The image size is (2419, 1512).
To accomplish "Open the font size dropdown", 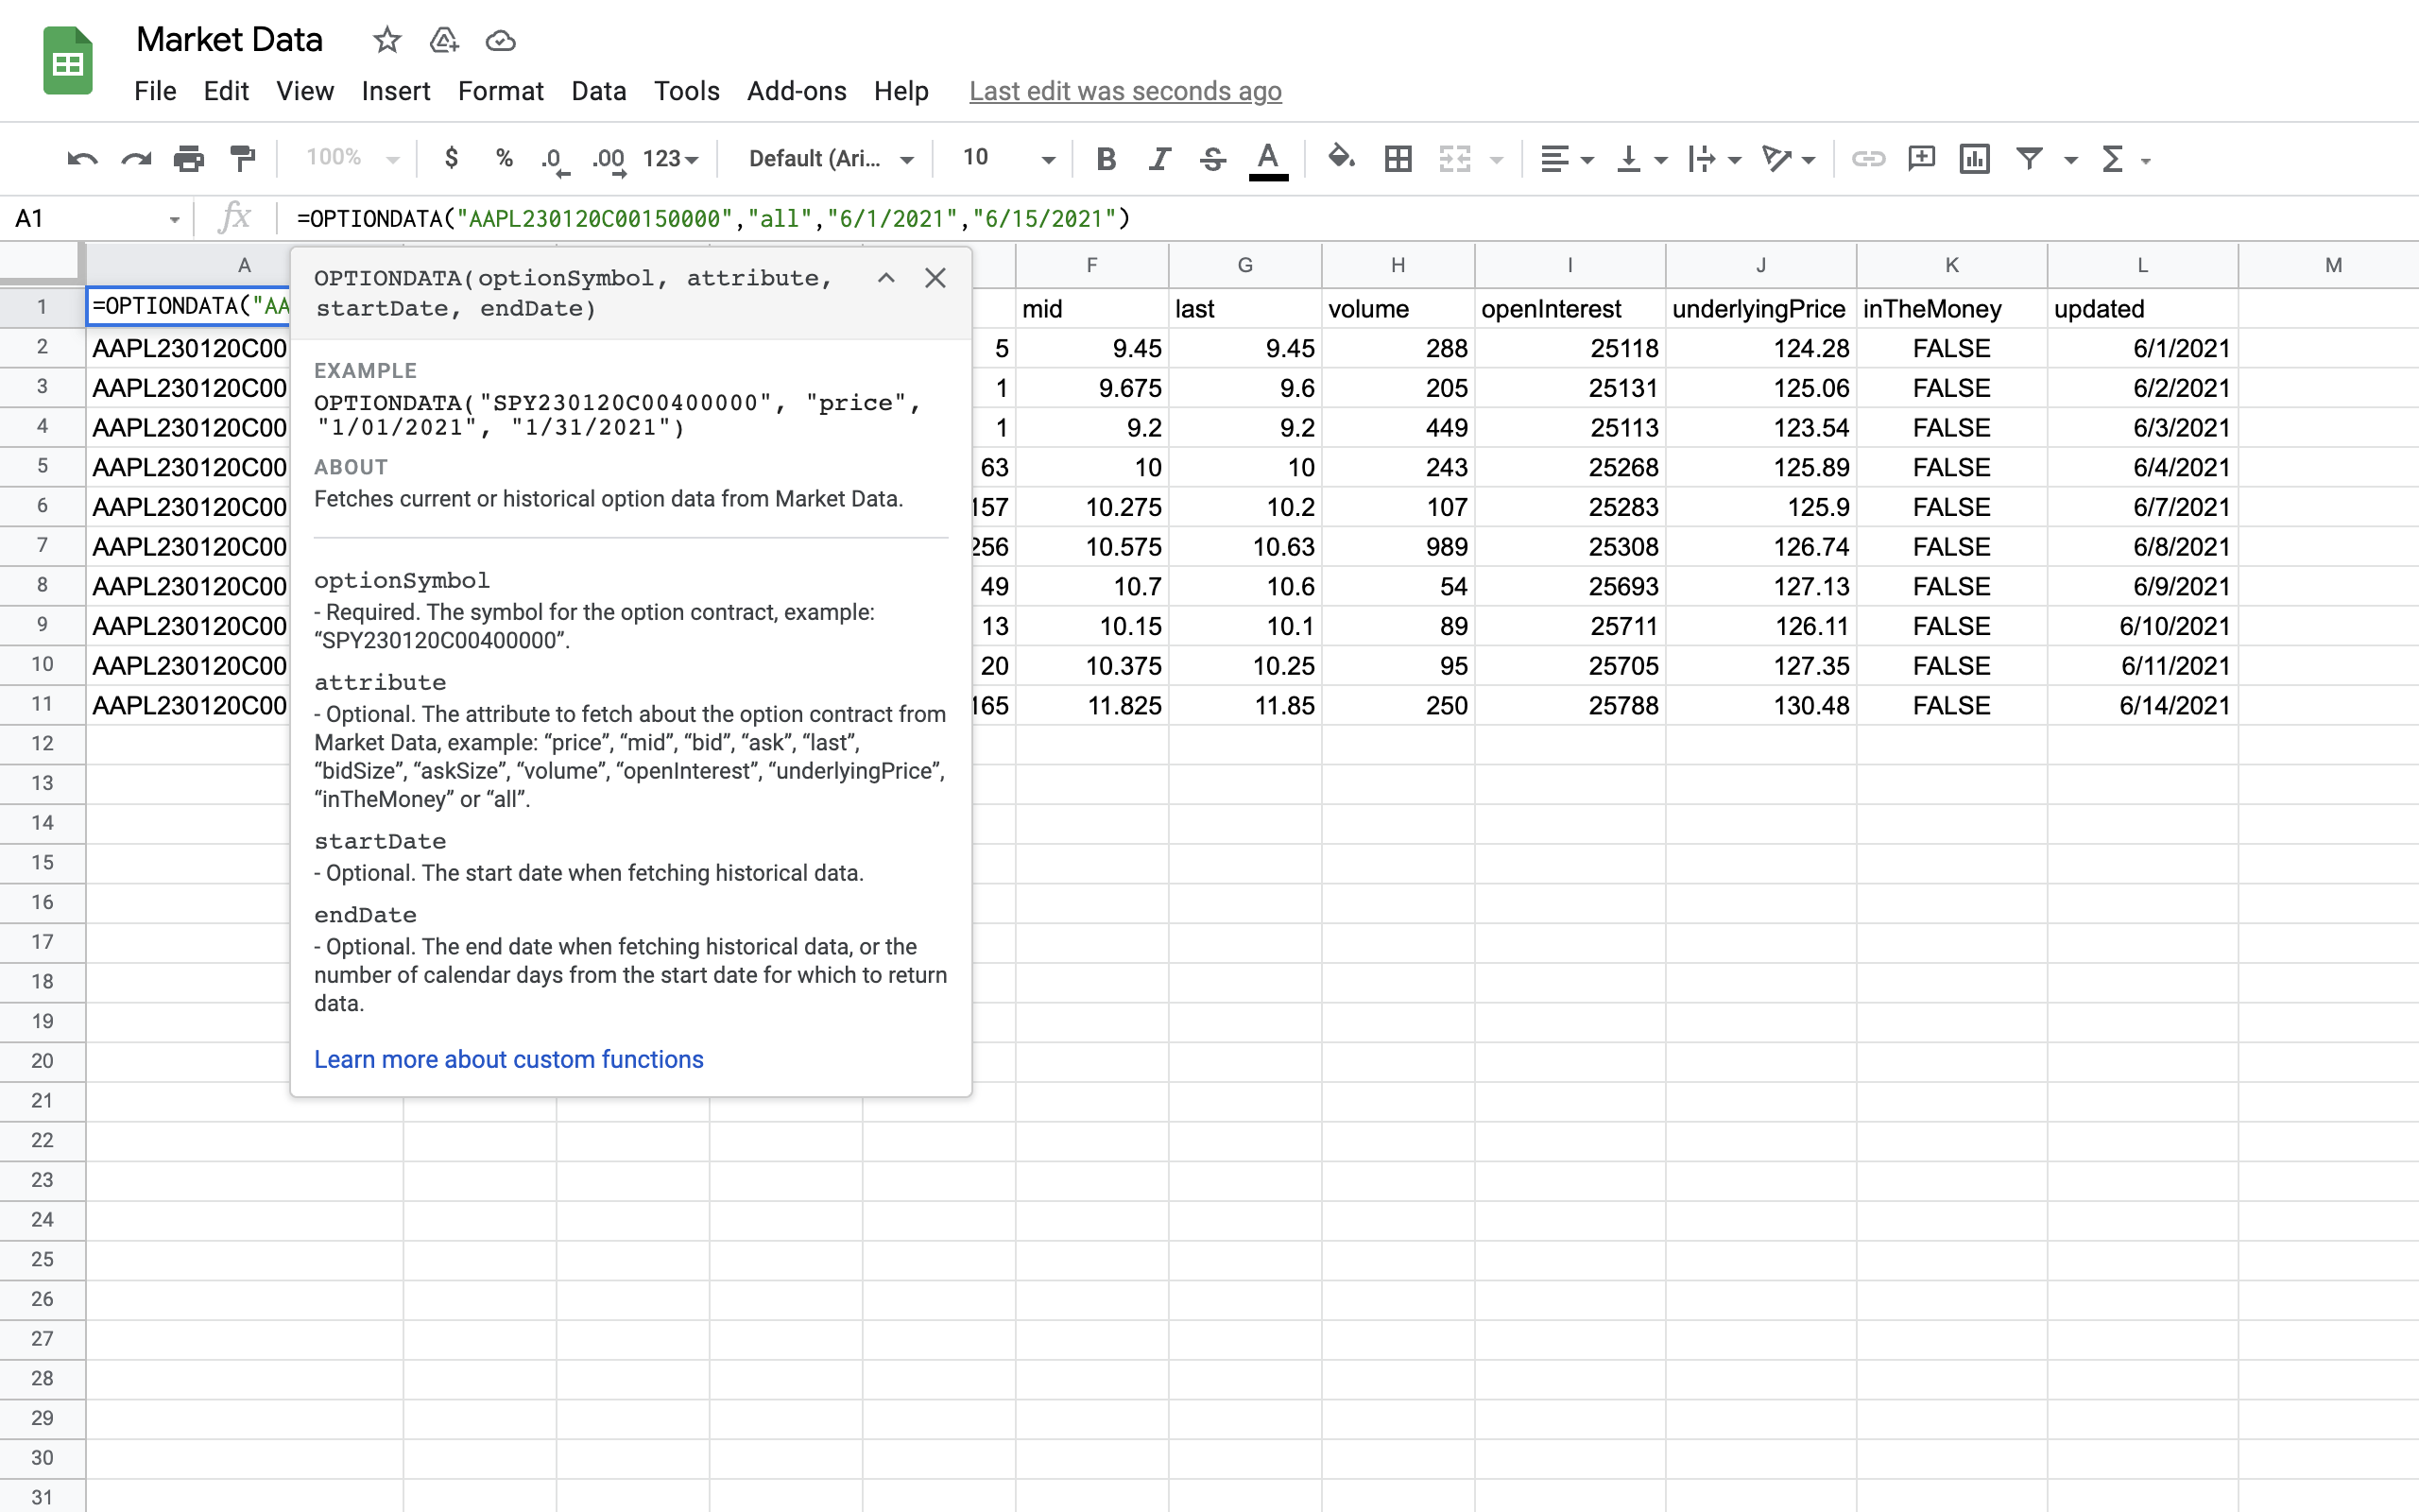I will point(1007,159).
